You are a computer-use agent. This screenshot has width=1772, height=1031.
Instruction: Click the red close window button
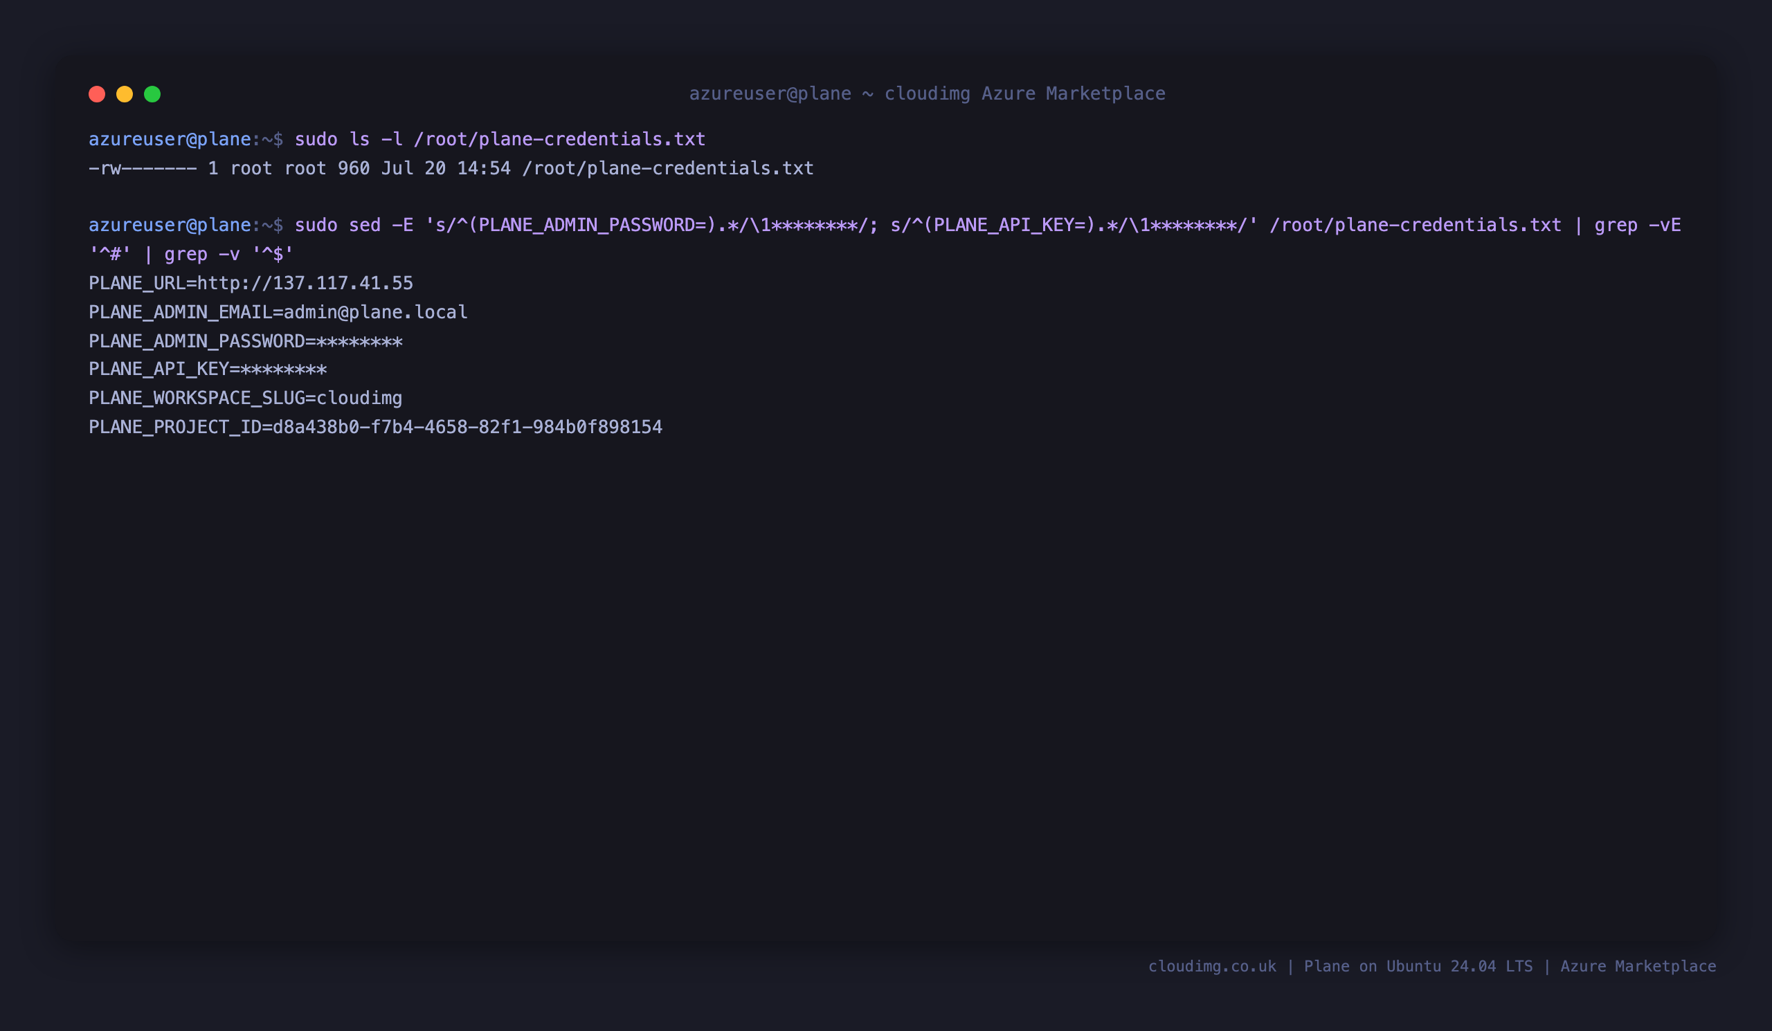(x=97, y=94)
